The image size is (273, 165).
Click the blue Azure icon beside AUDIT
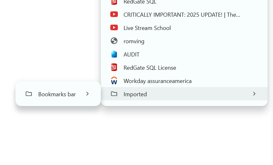(114, 54)
